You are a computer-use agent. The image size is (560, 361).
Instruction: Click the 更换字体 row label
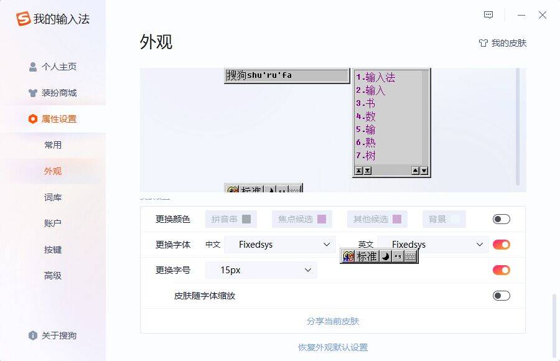coord(173,245)
